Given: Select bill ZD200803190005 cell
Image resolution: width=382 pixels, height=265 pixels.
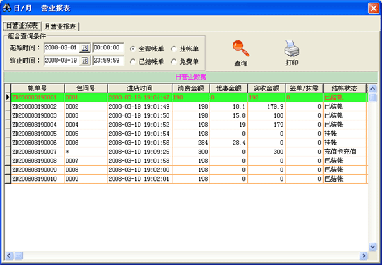Looking at the screenshot, I should (38, 134).
